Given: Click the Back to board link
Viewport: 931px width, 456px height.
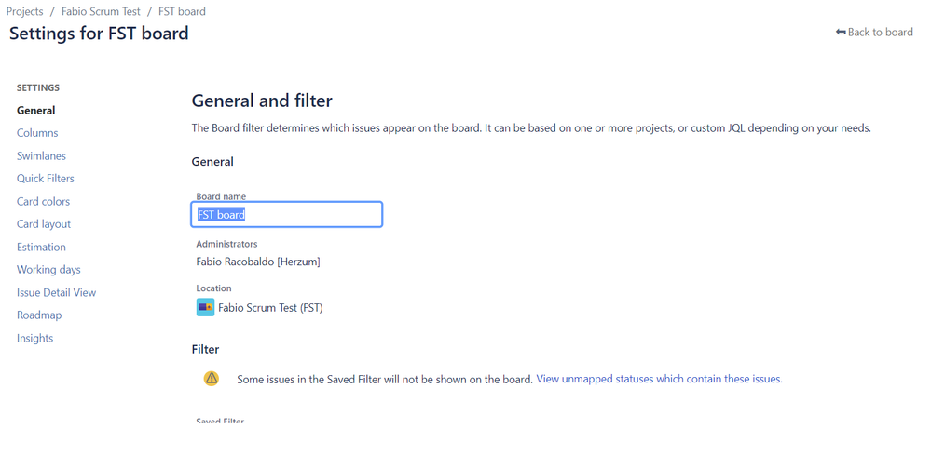Looking at the screenshot, I should tap(874, 32).
